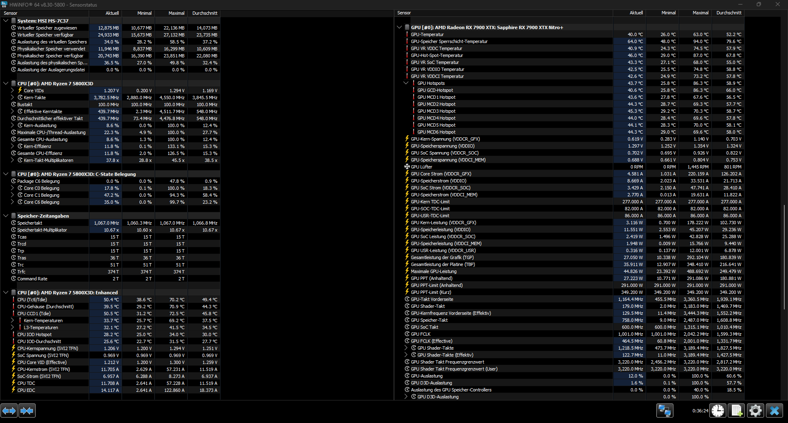The width and height of the screenshot is (788, 423).
Task: Click the clock icon beside Speichertakt
Action: click(14, 223)
